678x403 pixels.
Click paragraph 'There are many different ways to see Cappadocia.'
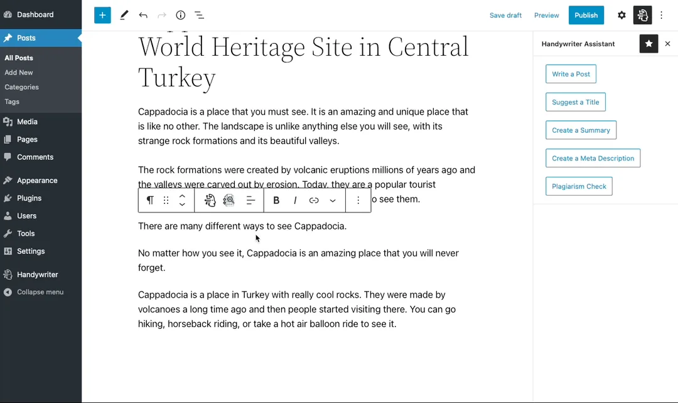[242, 226]
